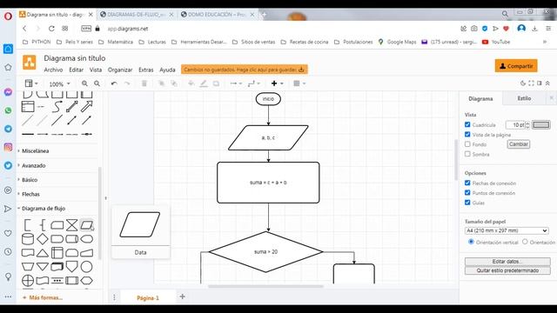
Task: Open the Extras menu
Action: pos(146,70)
